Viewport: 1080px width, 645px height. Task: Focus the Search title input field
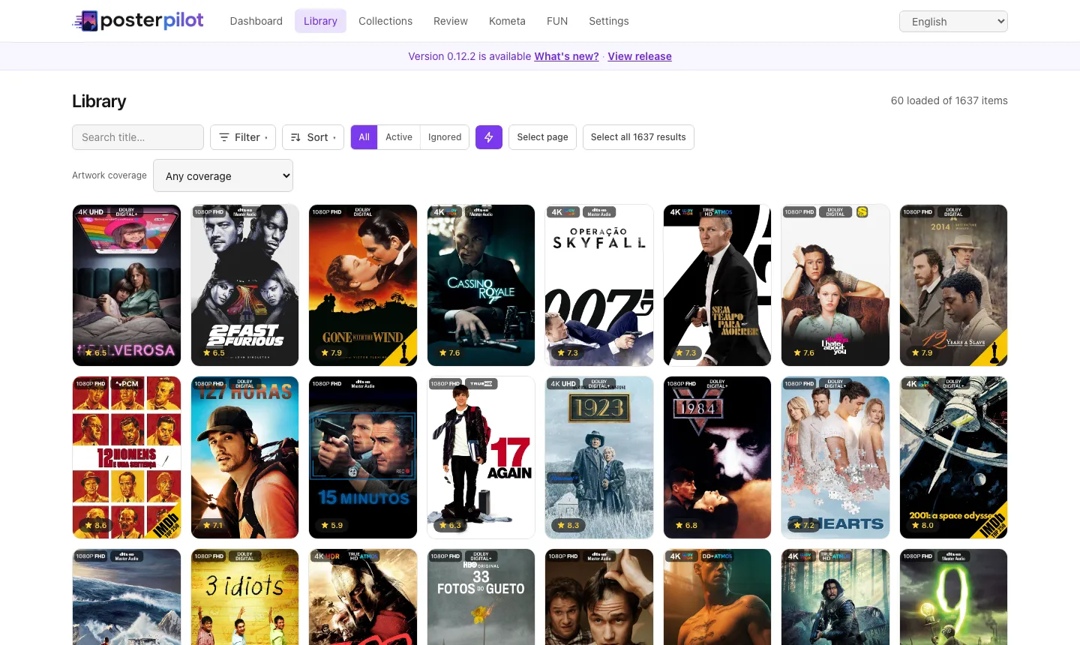tap(138, 137)
